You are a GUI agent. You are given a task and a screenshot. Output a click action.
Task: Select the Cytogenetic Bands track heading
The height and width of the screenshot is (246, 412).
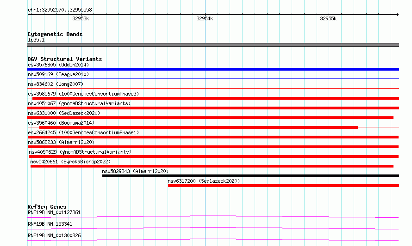pos(55,34)
